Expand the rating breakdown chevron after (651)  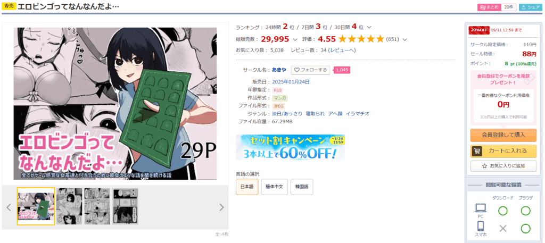point(404,39)
